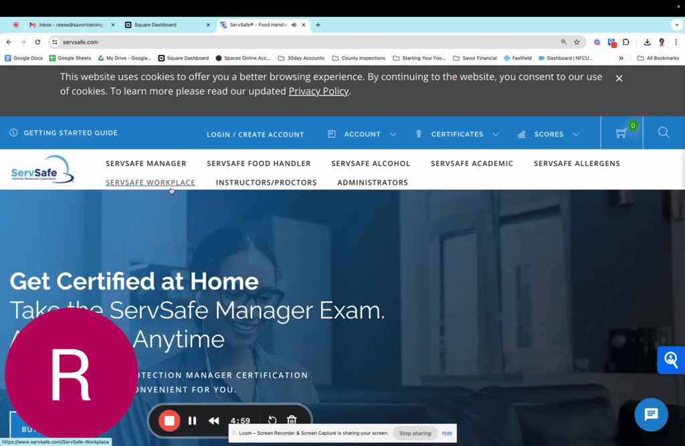
Task: Open the Getting Started Guide link
Action: [x=64, y=133]
